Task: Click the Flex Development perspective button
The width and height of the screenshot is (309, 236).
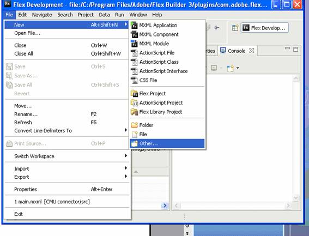Action: 265,28
